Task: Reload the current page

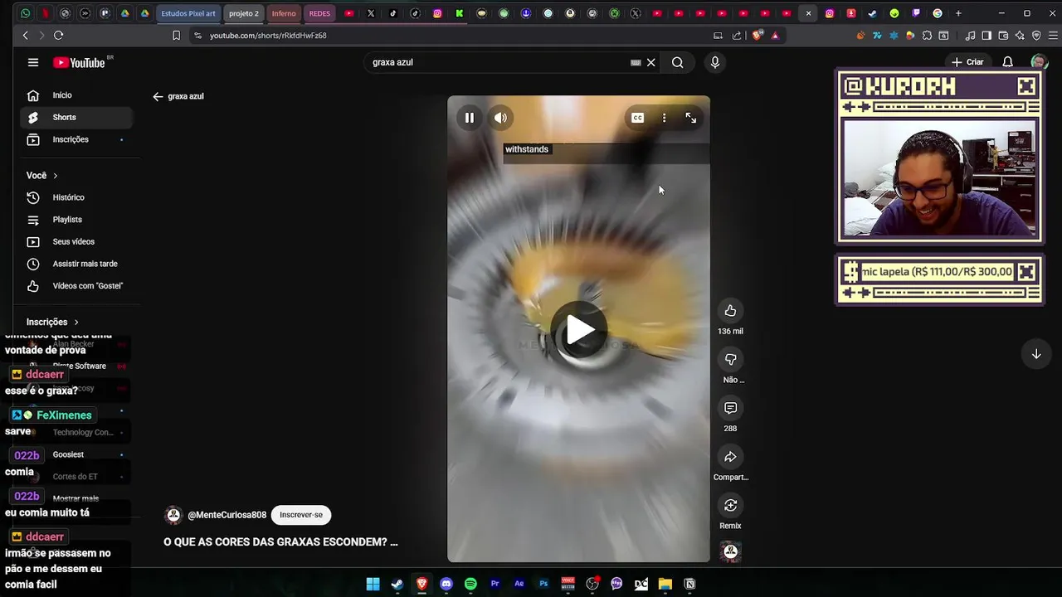Action: click(58, 36)
